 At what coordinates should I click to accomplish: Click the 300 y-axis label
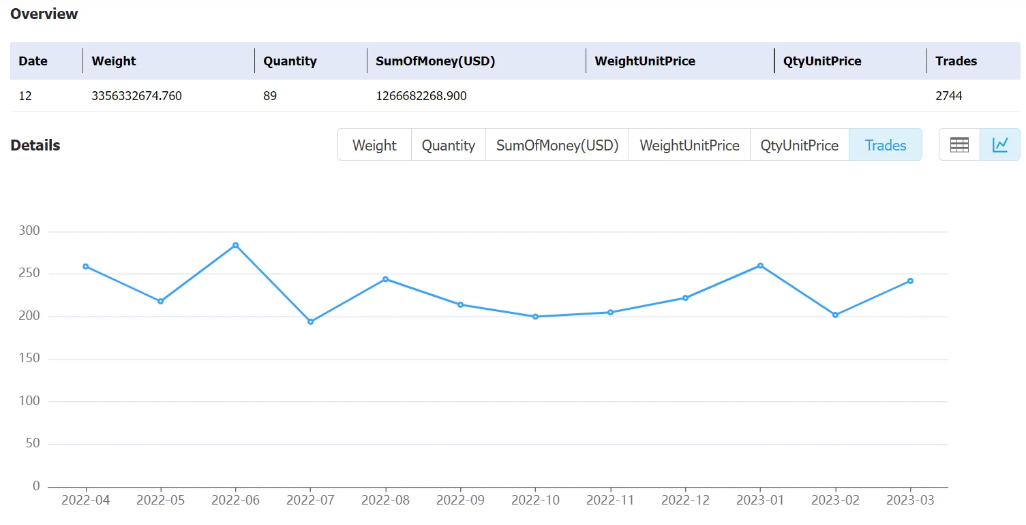coord(29,232)
